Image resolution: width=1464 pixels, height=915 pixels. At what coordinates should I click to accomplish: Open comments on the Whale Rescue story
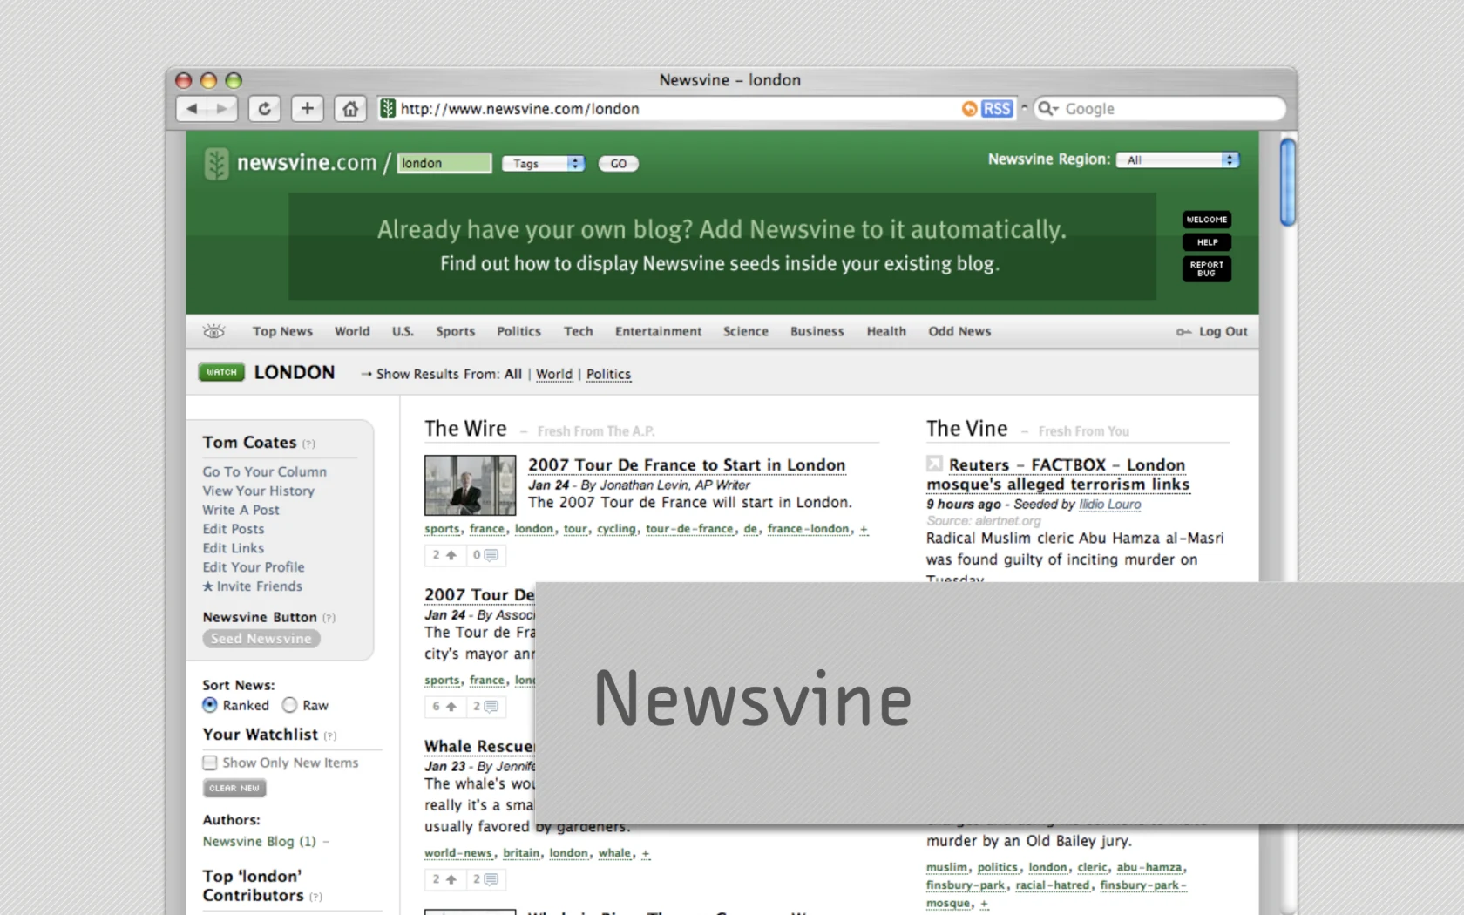pos(485,879)
